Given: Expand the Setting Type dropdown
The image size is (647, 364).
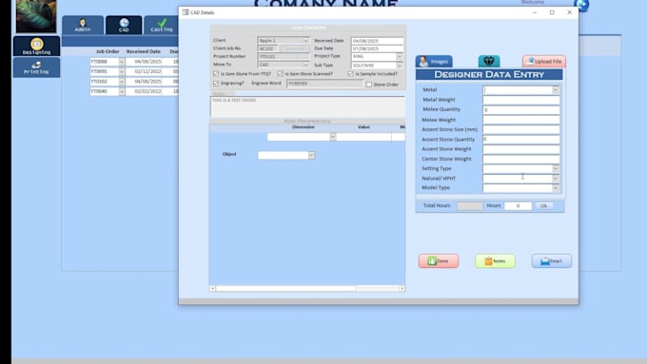Looking at the screenshot, I should pos(556,168).
